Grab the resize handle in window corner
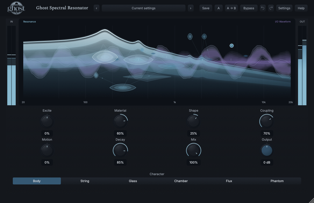 [x=311, y=200]
